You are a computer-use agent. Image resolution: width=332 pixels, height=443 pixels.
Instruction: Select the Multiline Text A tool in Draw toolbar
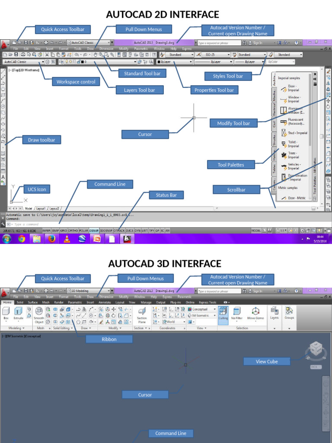click(3, 177)
